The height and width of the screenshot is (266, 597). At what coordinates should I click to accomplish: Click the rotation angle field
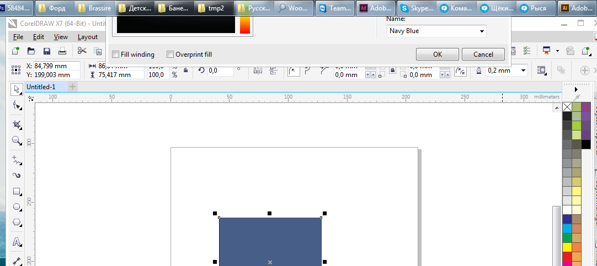pyautogui.click(x=221, y=70)
